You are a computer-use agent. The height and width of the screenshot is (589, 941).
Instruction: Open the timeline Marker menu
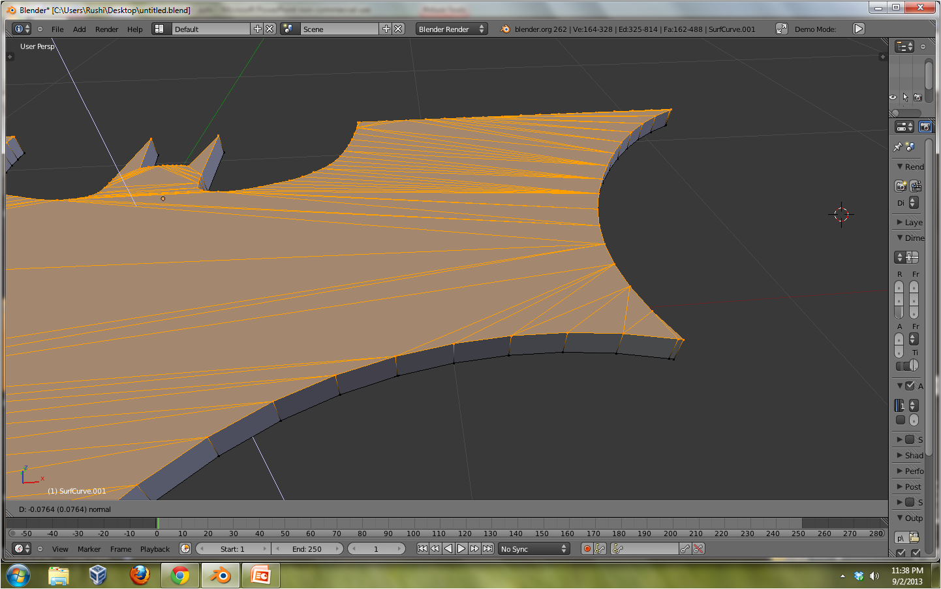coord(89,549)
